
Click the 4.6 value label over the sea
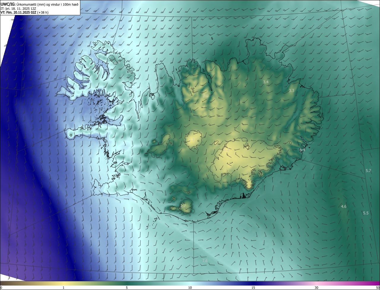point(344,206)
